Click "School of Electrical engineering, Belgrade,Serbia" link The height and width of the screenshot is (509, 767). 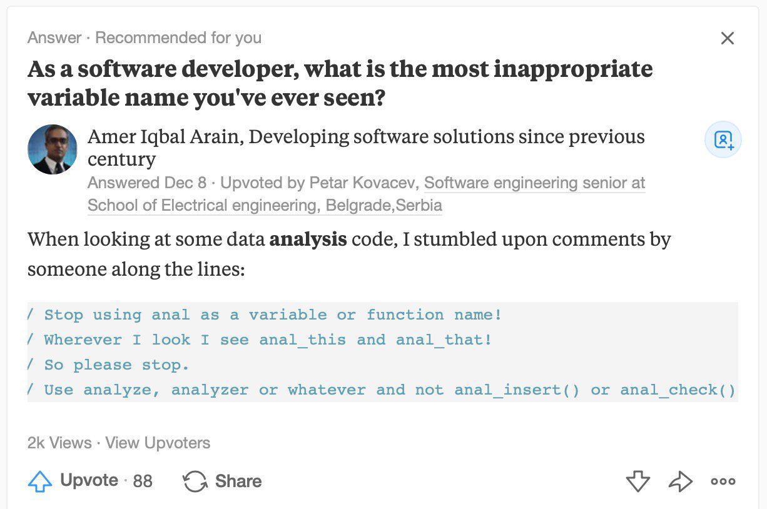click(265, 205)
